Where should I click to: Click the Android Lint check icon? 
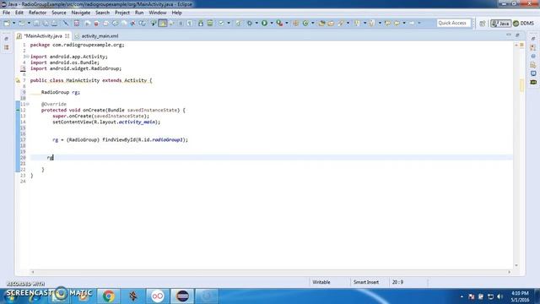pyautogui.click(x=221, y=23)
